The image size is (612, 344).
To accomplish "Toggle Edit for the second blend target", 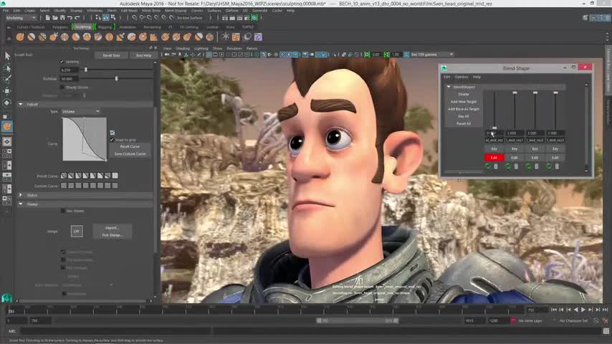I will 515,158.
